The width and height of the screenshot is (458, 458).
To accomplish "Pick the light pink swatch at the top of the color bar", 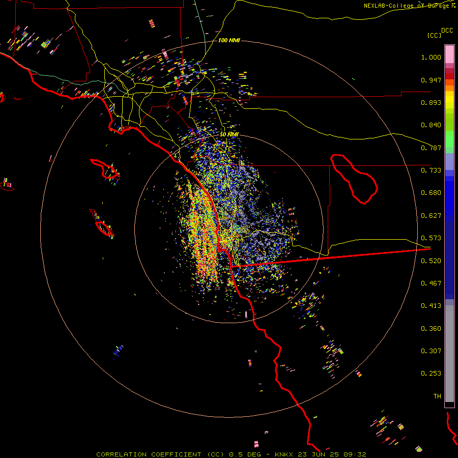I will [x=449, y=54].
